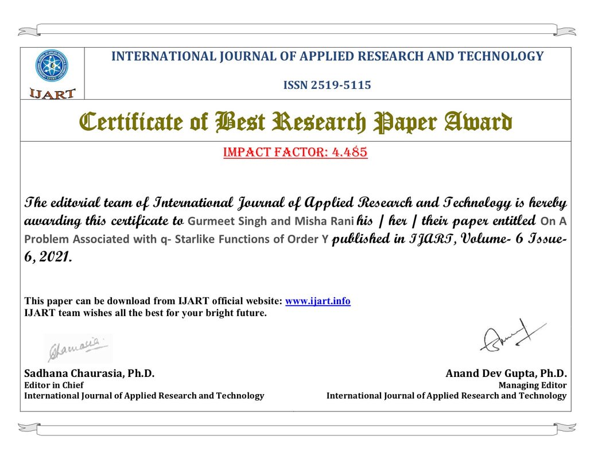594x459 pixels.
Task: Click the IJART wordmark under the logo
Action: (52, 94)
